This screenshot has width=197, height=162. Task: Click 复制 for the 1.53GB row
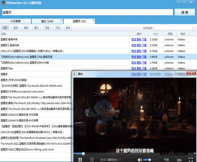(x=139, y=45)
